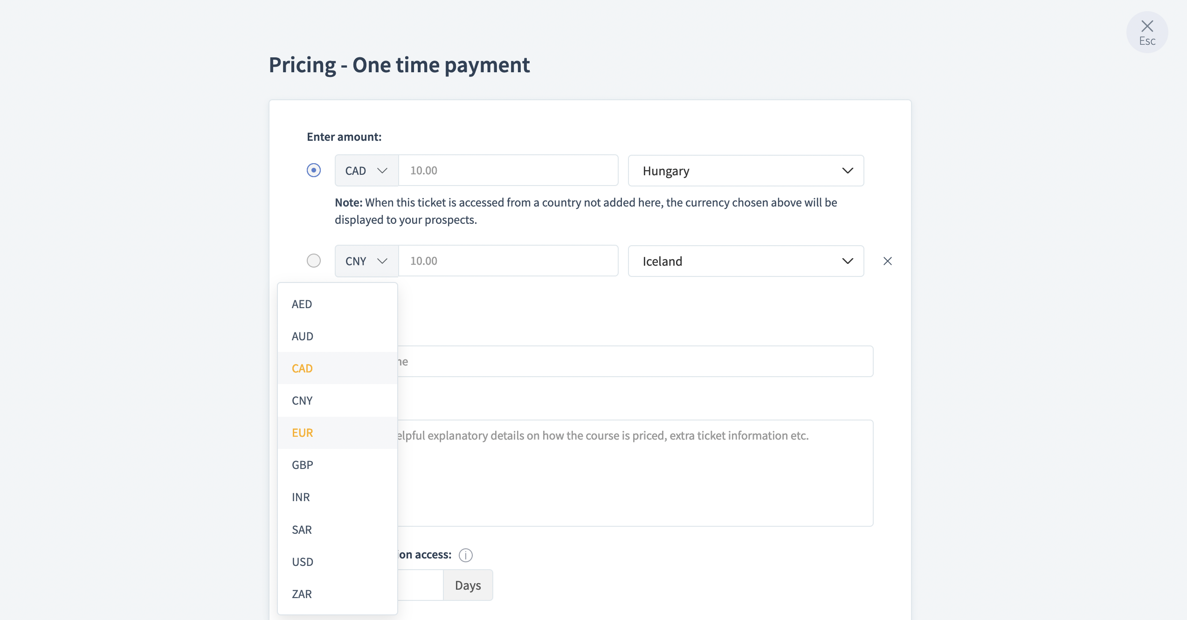The image size is (1187, 620).
Task: Click the CAD amount input field
Action: coord(508,171)
